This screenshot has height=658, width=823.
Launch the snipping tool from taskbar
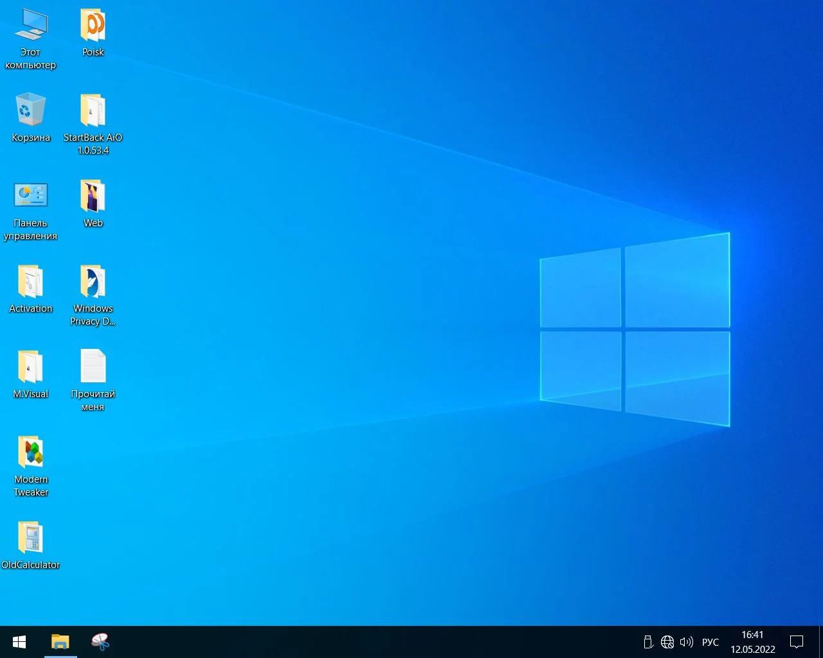click(x=100, y=642)
